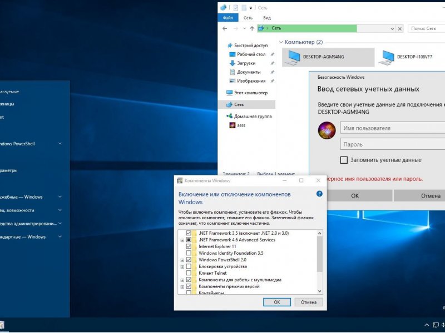The image size is (445, 333).
Task: Click the pin icon beside Рабочий стол
Action: pos(272,54)
